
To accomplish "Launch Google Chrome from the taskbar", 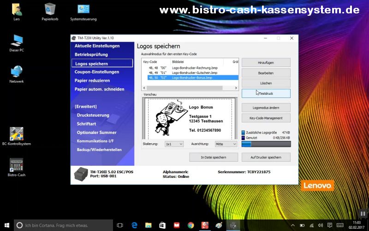I will tap(191, 225).
